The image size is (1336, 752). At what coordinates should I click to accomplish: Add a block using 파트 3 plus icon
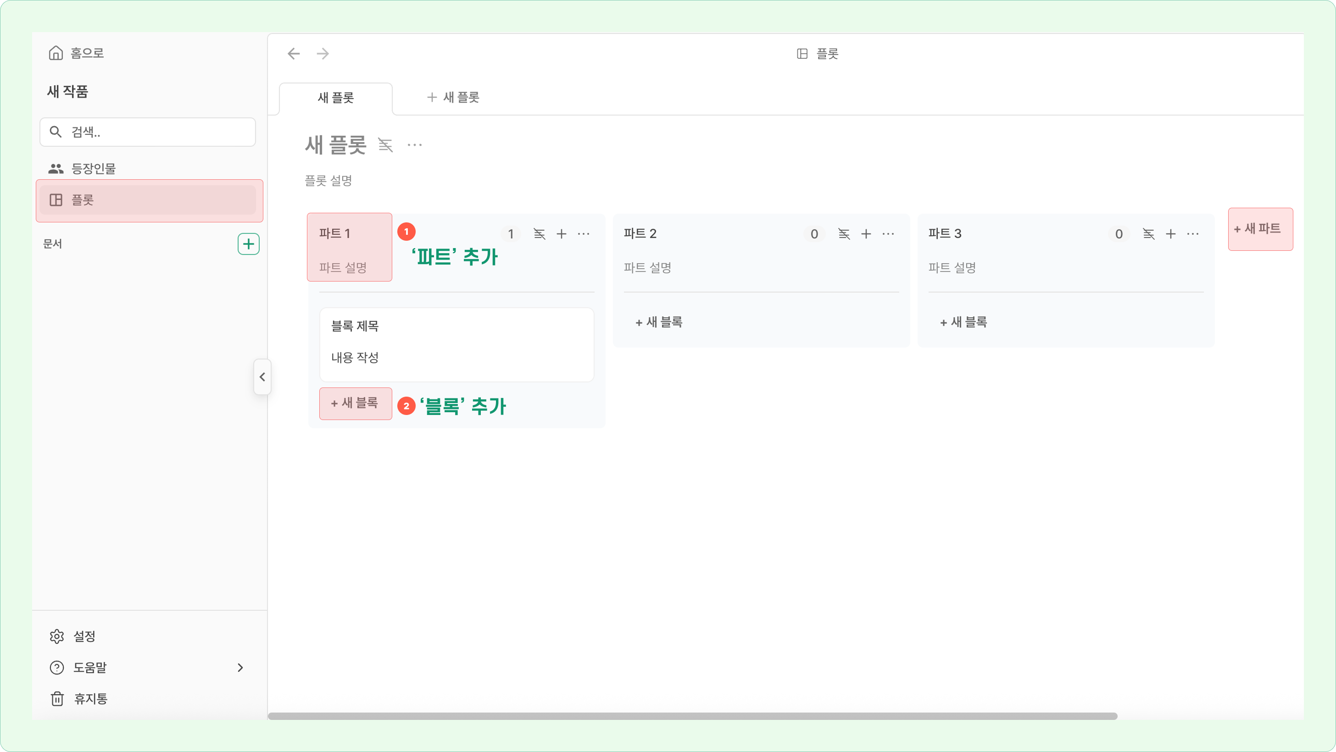point(1170,234)
